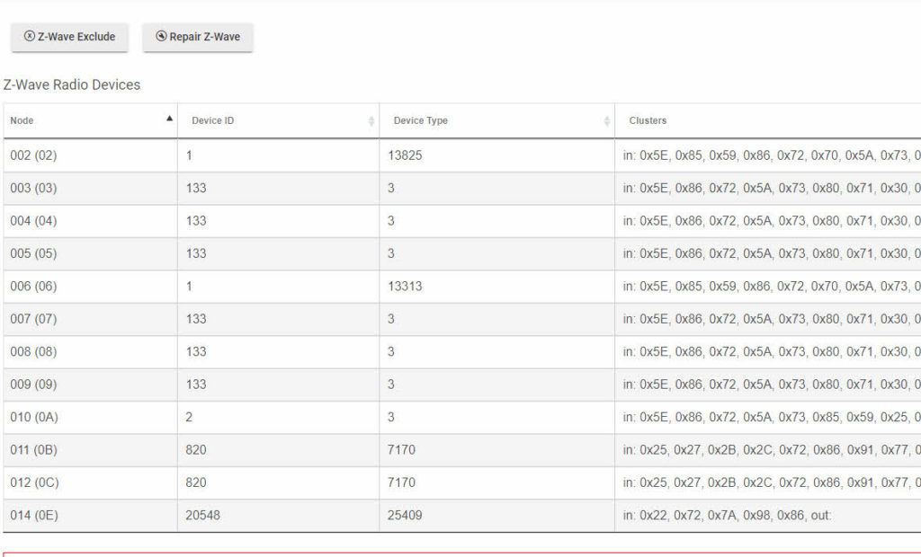Image resolution: width=921 pixels, height=557 pixels.
Task: Click device type 7170 for node 012
Action: [x=401, y=482]
